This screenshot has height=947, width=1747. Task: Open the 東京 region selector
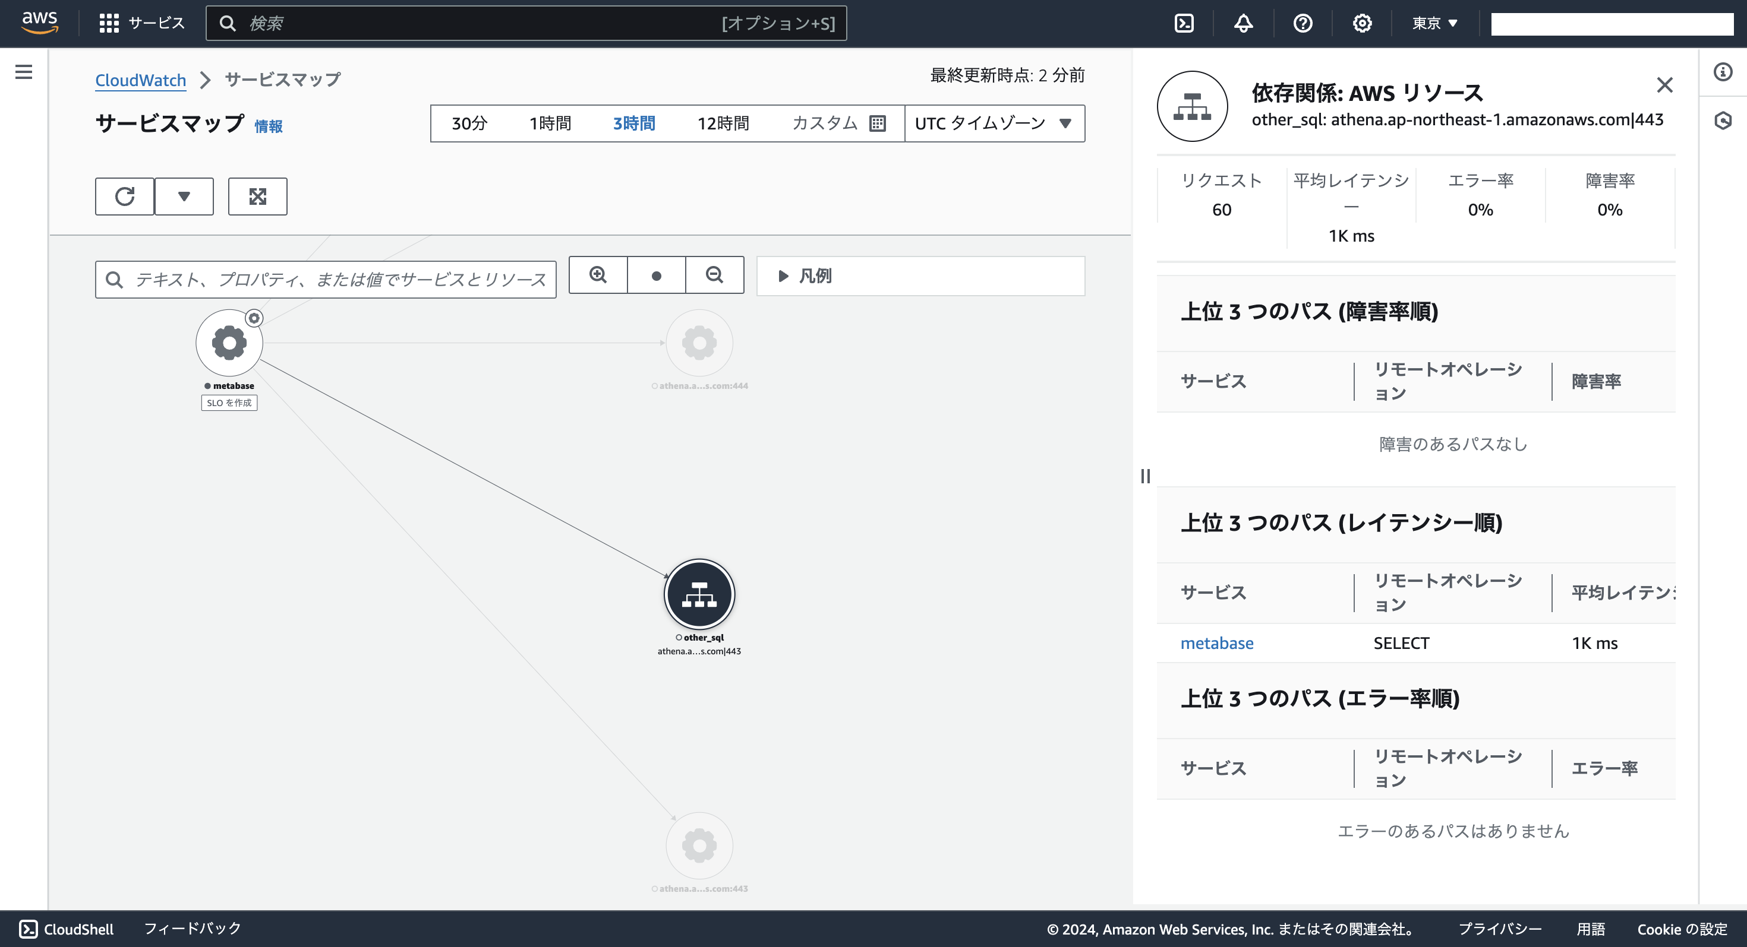pos(1434,23)
